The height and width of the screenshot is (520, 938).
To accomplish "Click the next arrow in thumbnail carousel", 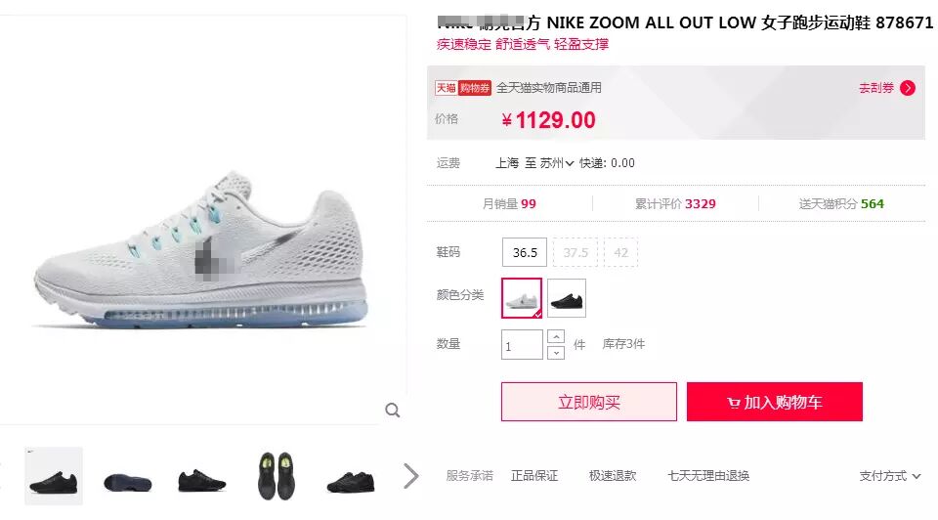I will pyautogui.click(x=411, y=476).
